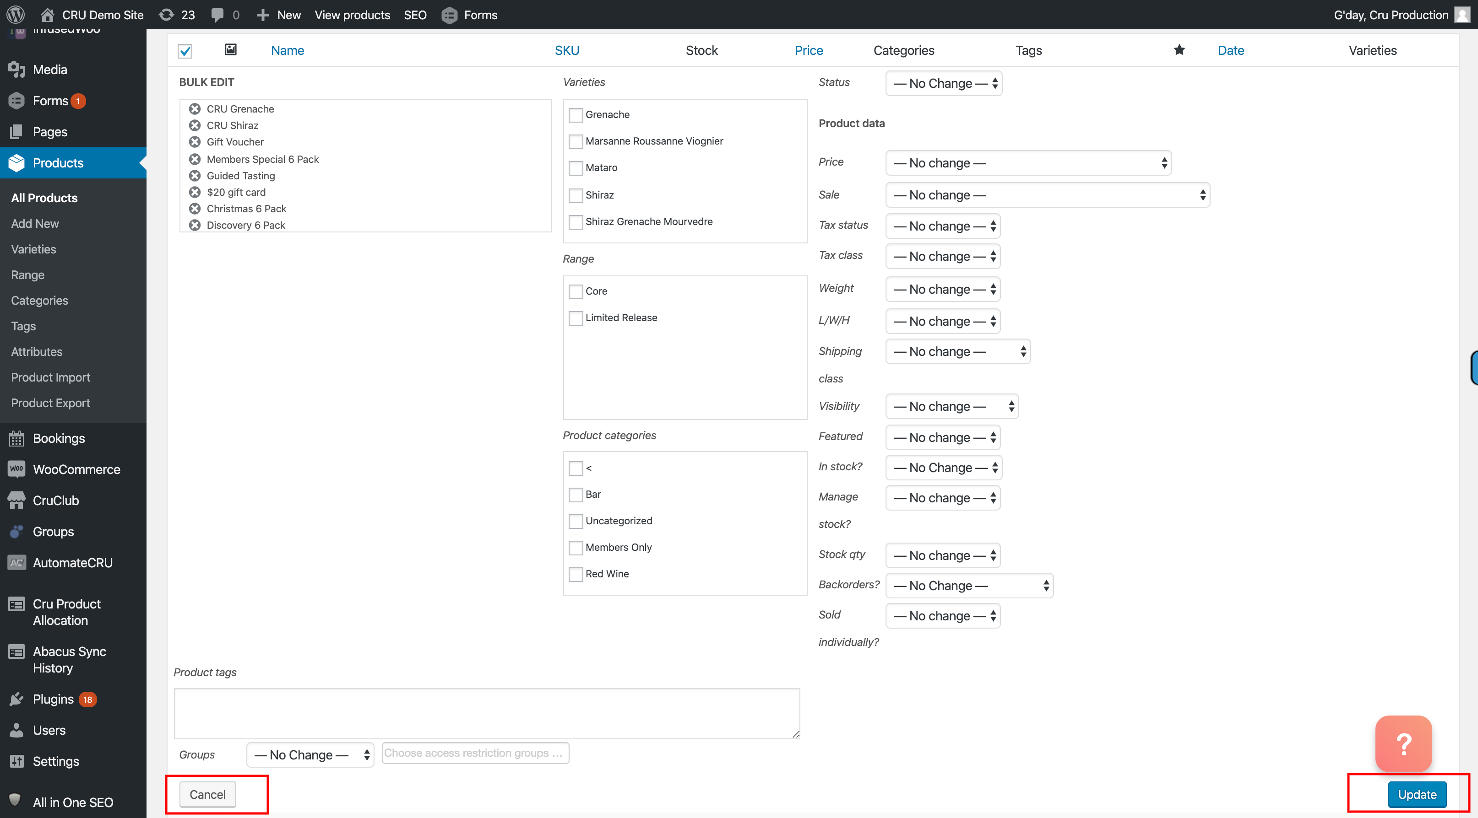Open Add New product submenu
This screenshot has width=1478, height=818.
pyautogui.click(x=35, y=224)
